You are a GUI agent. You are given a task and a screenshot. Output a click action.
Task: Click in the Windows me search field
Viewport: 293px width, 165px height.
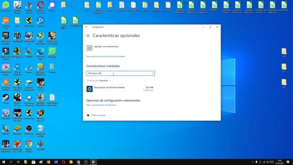(120, 73)
